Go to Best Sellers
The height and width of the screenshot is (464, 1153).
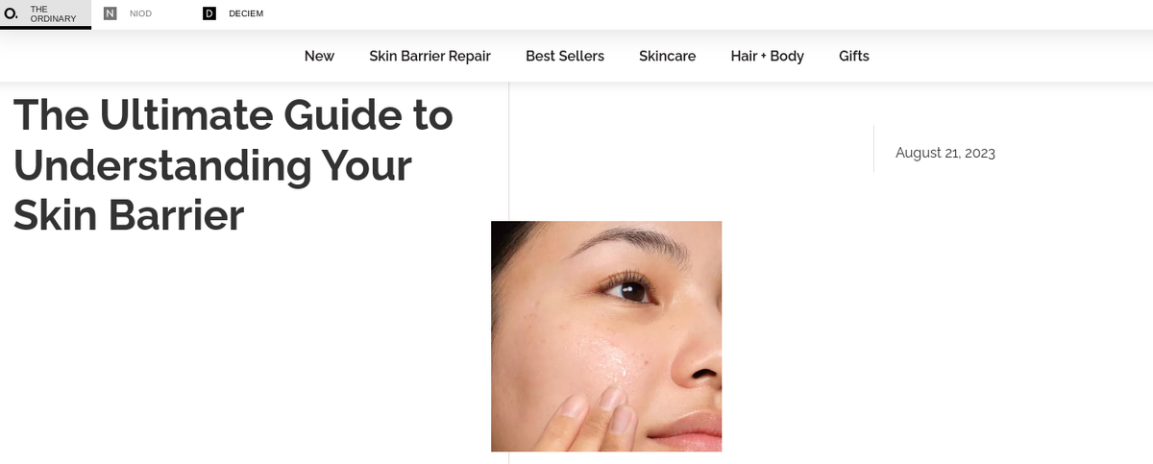tap(565, 56)
